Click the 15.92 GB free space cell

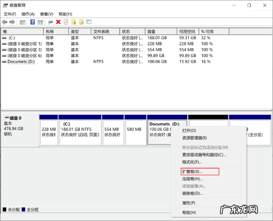[x=188, y=62]
